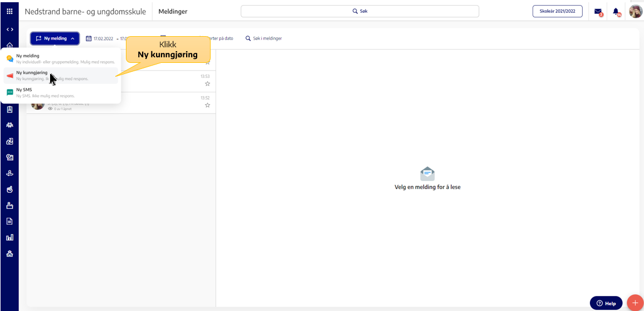The width and height of the screenshot is (644, 311).
Task: Open the Skoleår 2021/2022 selector
Action: coord(557,12)
